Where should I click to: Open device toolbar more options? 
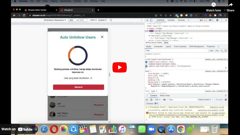(x=142, y=20)
